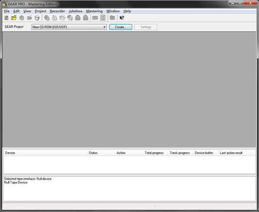Viewport: 259px width, 212px height.
Task: Open the Mastering menu
Action: pos(94,11)
